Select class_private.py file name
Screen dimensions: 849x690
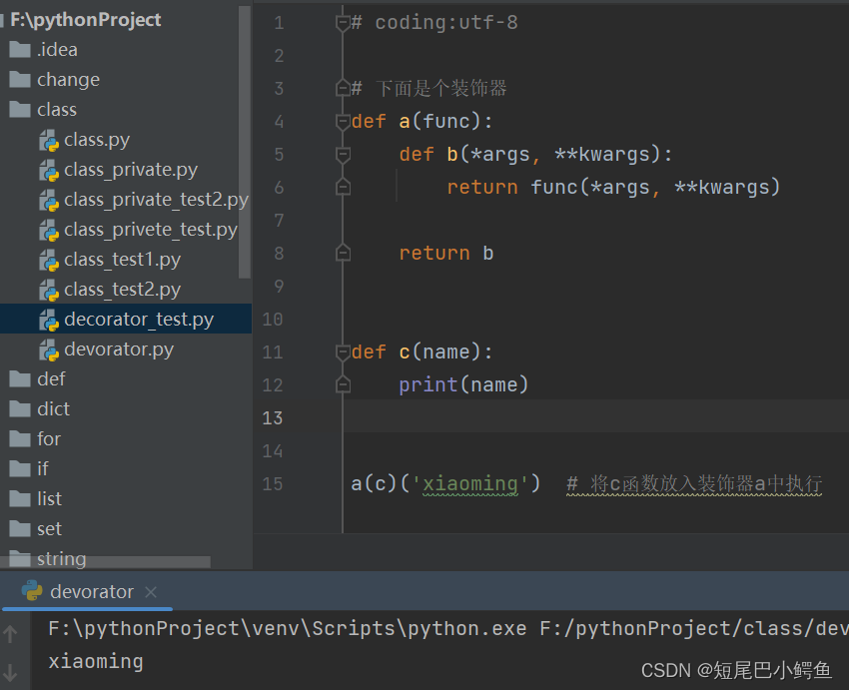131,170
